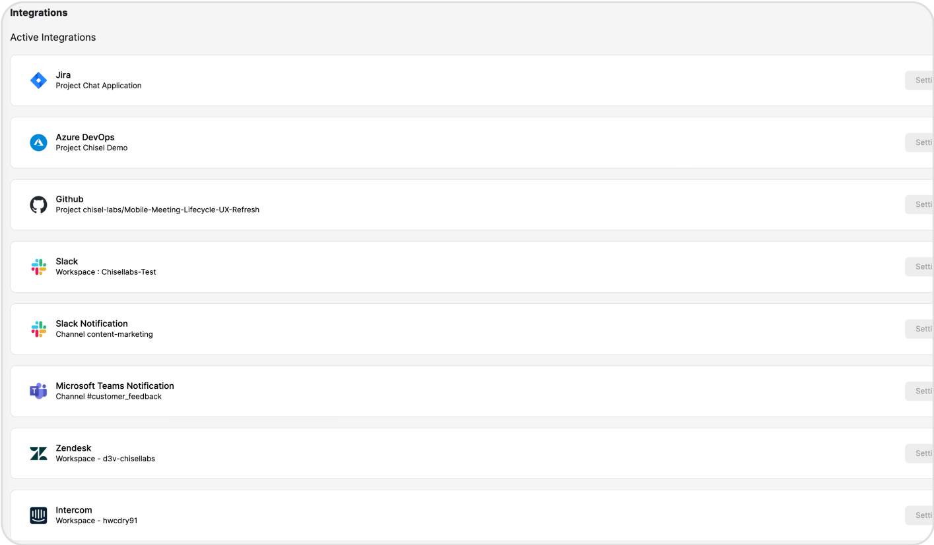Click the Microsoft Teams logo icon
The image size is (934, 545).
39,391
